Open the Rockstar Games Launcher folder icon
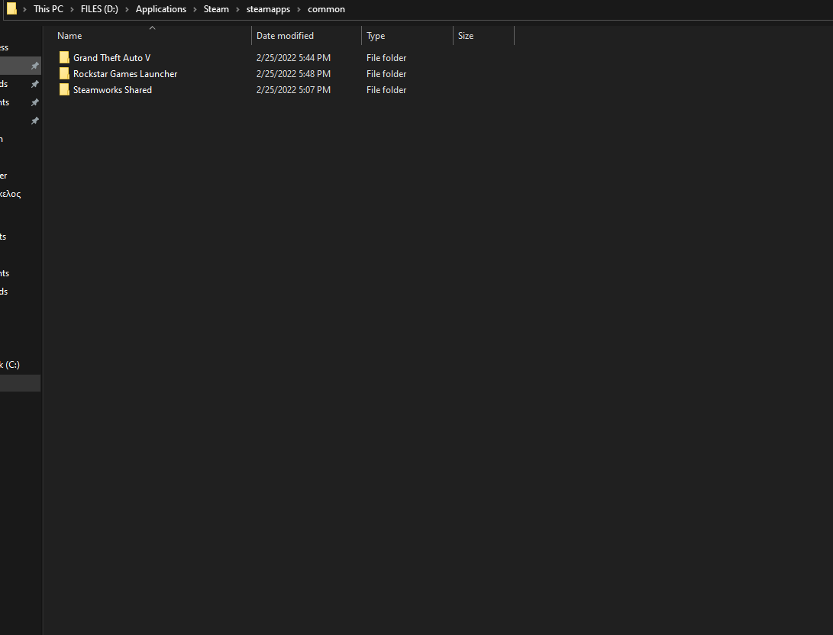The width and height of the screenshot is (833, 635). [64, 73]
